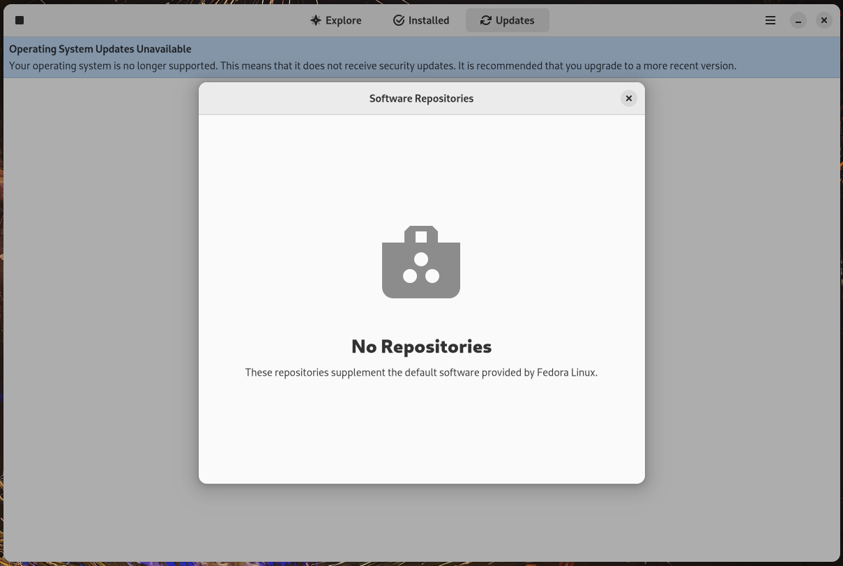The height and width of the screenshot is (566, 843).
Task: Click the unsupported operating system warning banner
Action: pos(421,56)
